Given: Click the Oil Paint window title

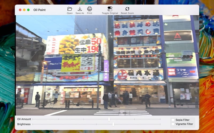Looking at the screenshot, I should [39, 10].
